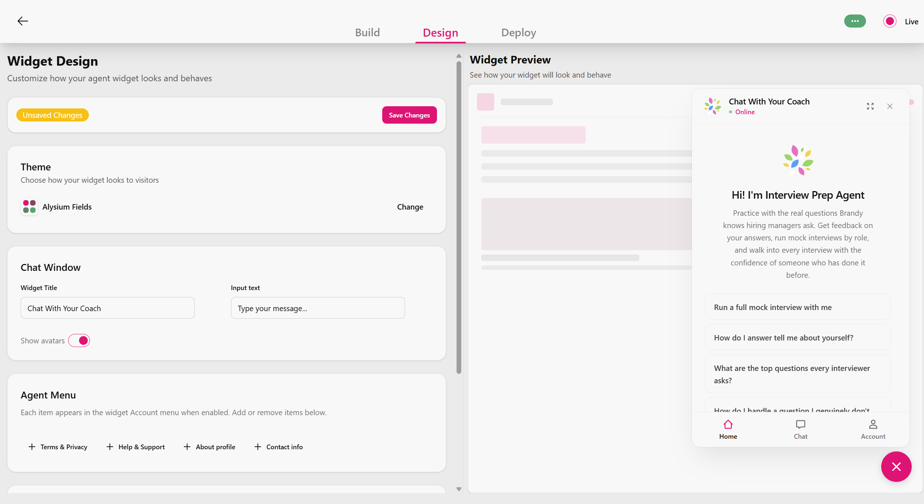Image resolution: width=924 pixels, height=504 pixels.
Task: Disable the Show avatars toggle
Action: [79, 340]
